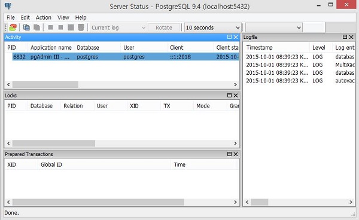Open the Current log dropdown
Viewport: 359px width, 220px height.
click(x=118, y=27)
